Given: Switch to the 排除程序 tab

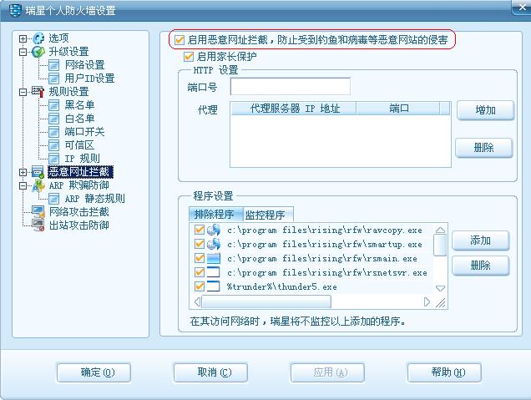Looking at the screenshot, I should (x=215, y=214).
